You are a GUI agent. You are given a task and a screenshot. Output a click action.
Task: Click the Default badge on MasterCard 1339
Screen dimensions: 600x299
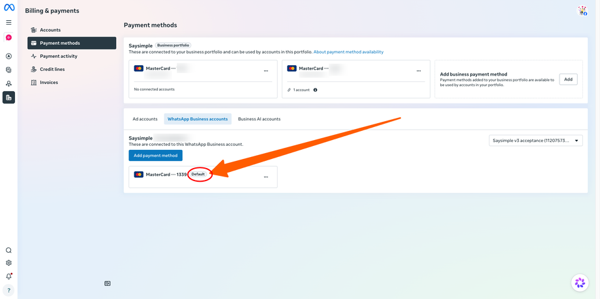(x=198, y=174)
